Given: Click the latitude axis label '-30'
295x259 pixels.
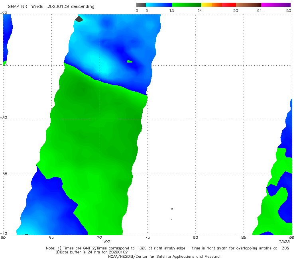Looking at the screenshot, I should coord(4,118).
